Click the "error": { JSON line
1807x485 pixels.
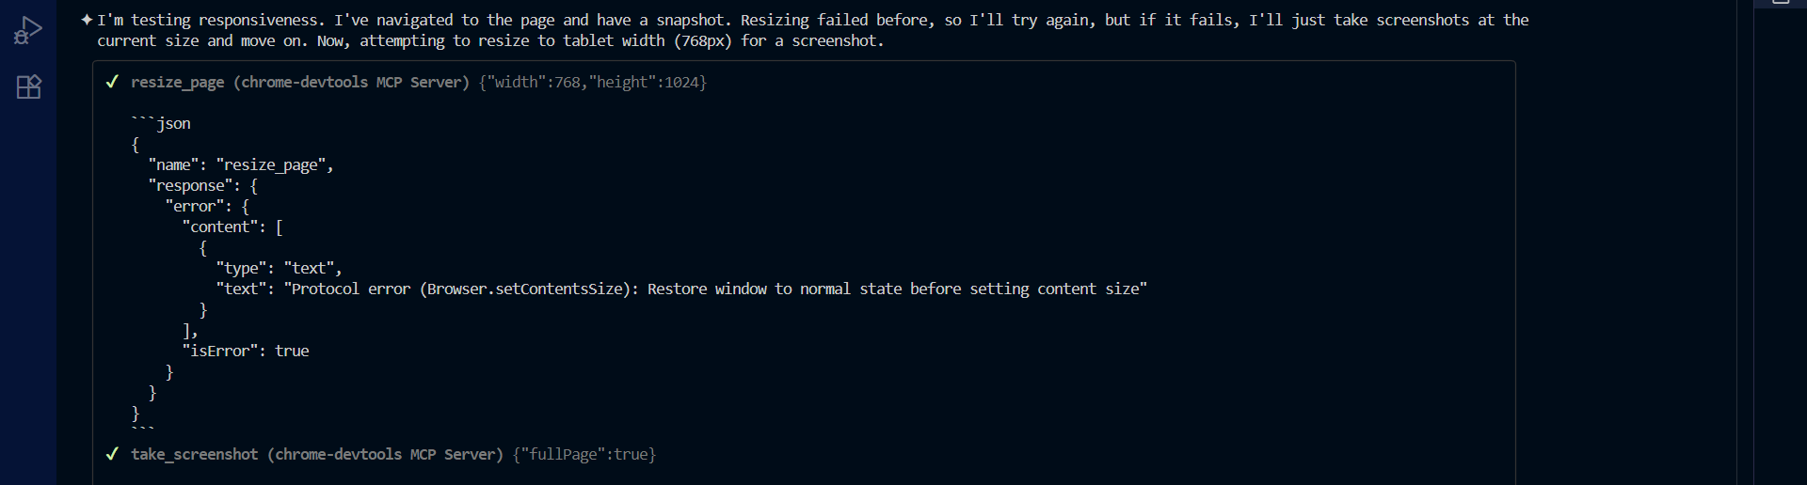point(207,207)
